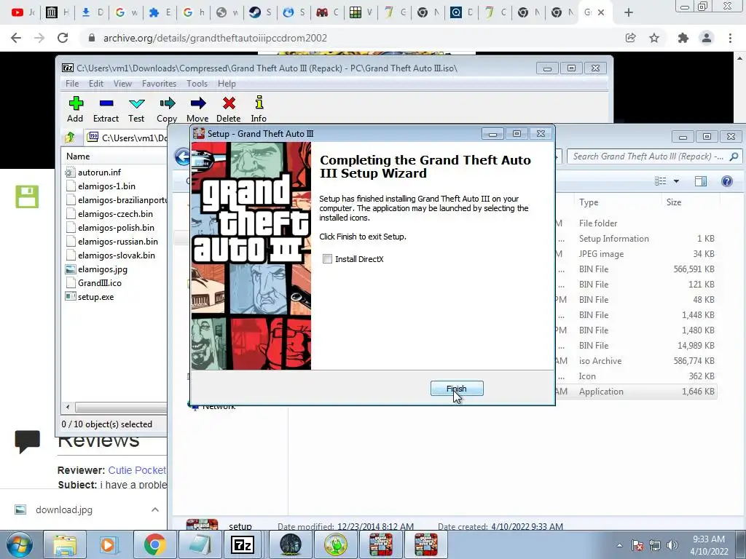The width and height of the screenshot is (746, 559).
Task: Select the iso Archive row in Explorer
Action: pyautogui.click(x=635, y=361)
